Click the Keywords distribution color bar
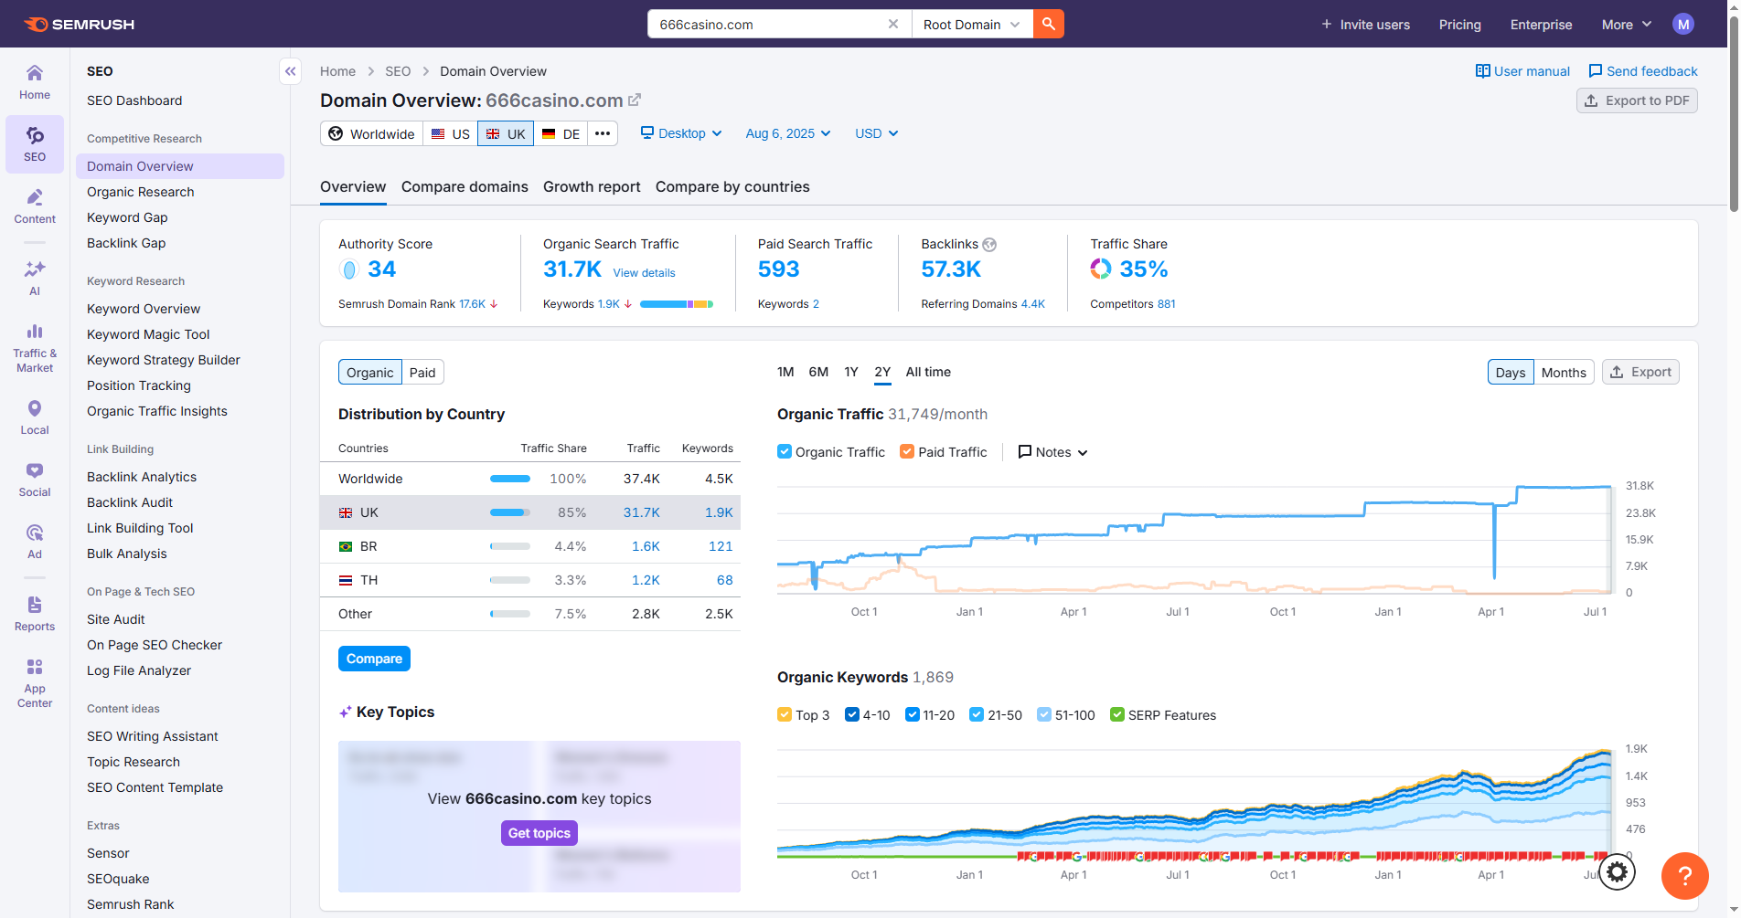 coord(676,304)
